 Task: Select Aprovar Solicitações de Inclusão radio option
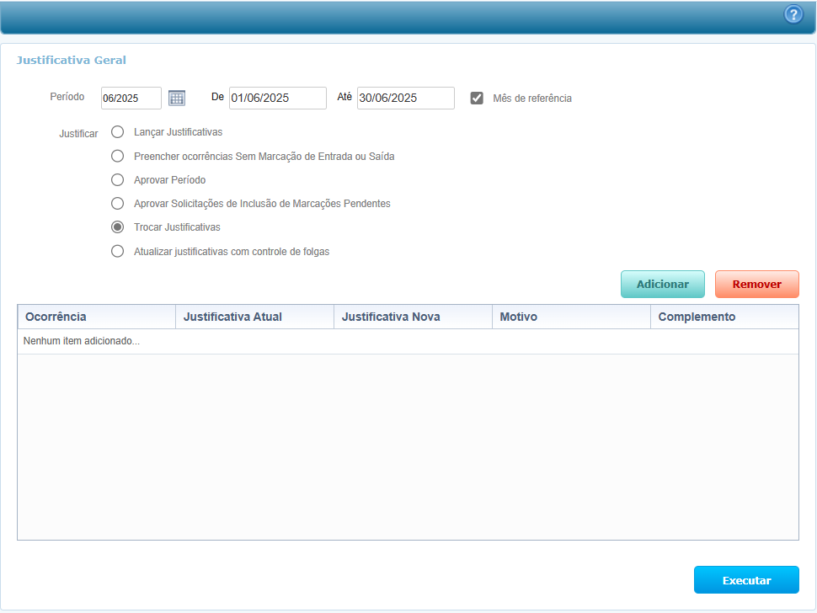118,203
